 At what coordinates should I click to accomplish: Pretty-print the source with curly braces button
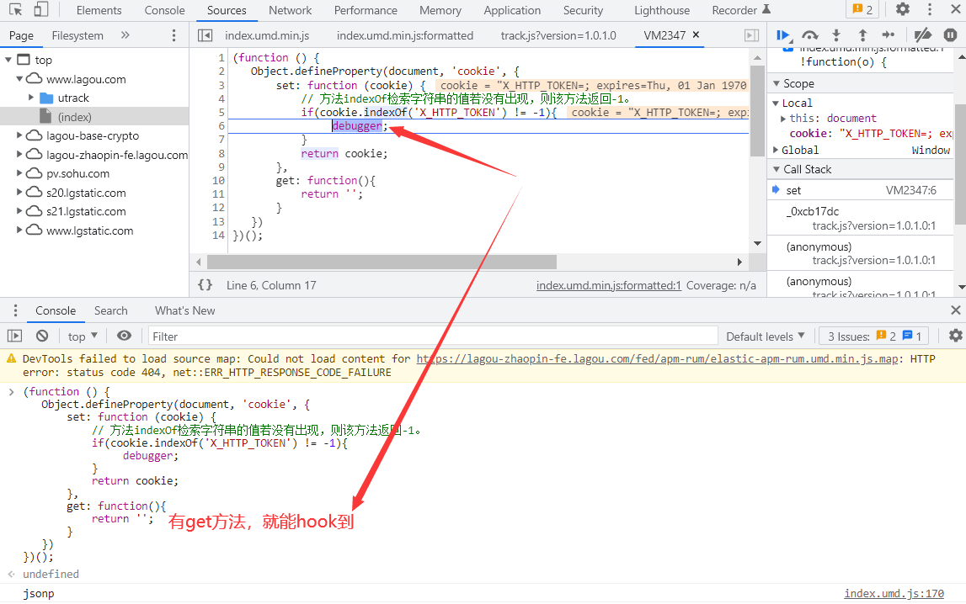coord(205,285)
